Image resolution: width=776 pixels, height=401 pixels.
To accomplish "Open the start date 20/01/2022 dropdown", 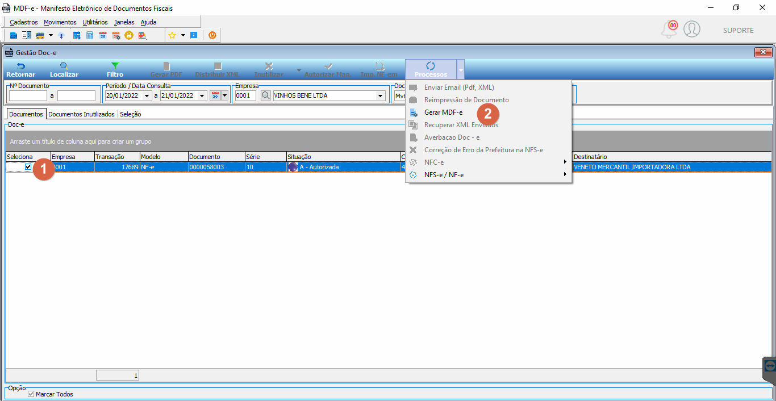I will (x=147, y=96).
